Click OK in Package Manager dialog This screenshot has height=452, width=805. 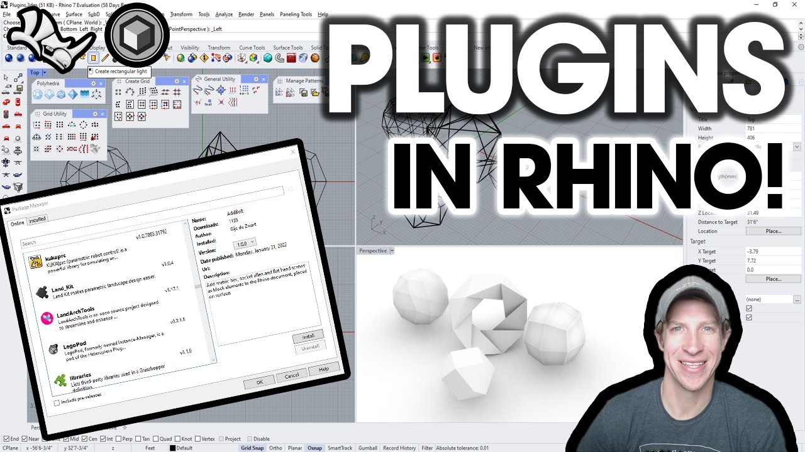pos(259,381)
